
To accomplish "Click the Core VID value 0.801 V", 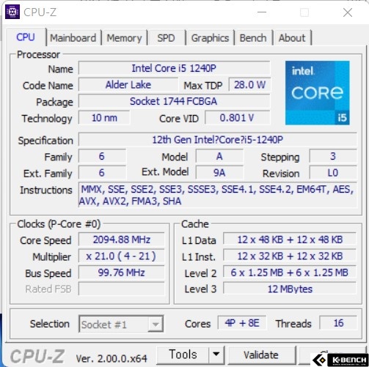I will pos(237,118).
